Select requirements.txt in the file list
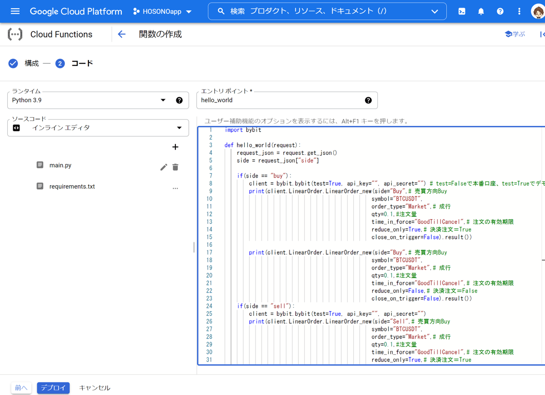This screenshot has width=545, height=395. 71,187
